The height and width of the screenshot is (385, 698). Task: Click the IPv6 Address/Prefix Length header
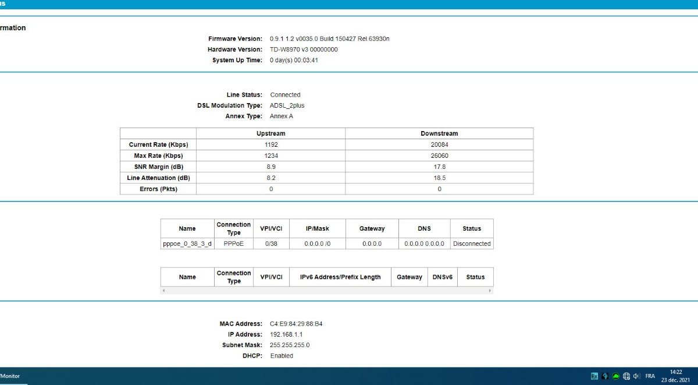point(340,277)
